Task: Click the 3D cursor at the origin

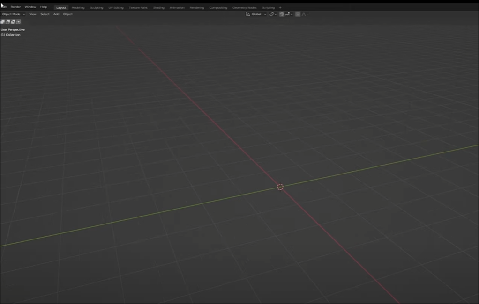Action: 280,187
